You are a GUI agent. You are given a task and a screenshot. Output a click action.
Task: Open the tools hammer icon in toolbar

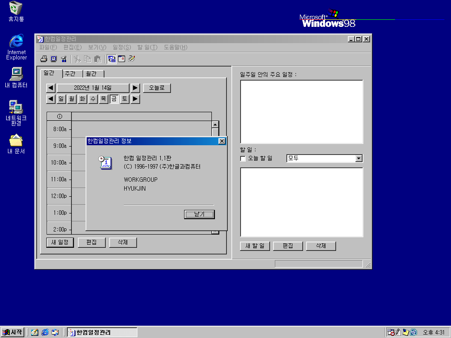coord(64,59)
